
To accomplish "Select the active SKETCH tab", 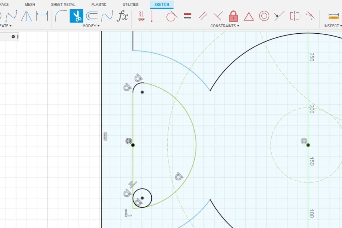I will pos(162,5).
